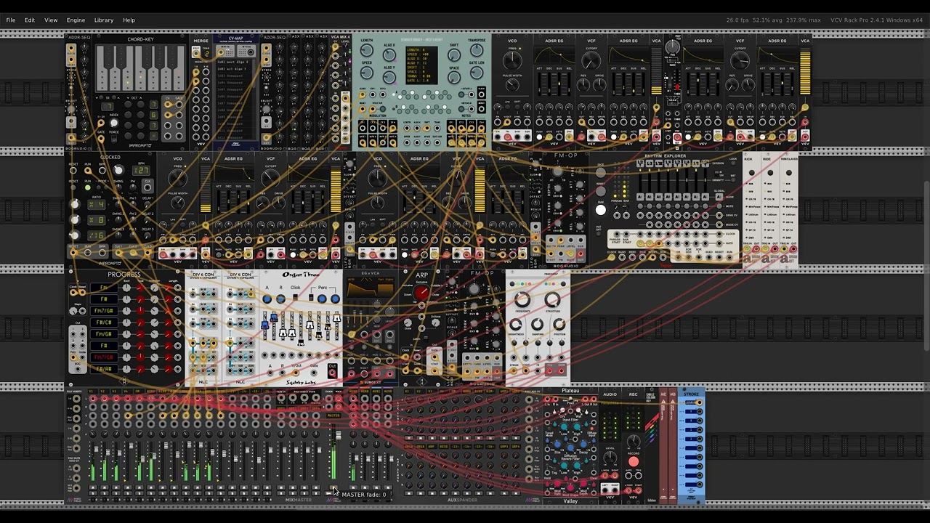
Task: Click the GATE LEN knob
Action: 477,73
